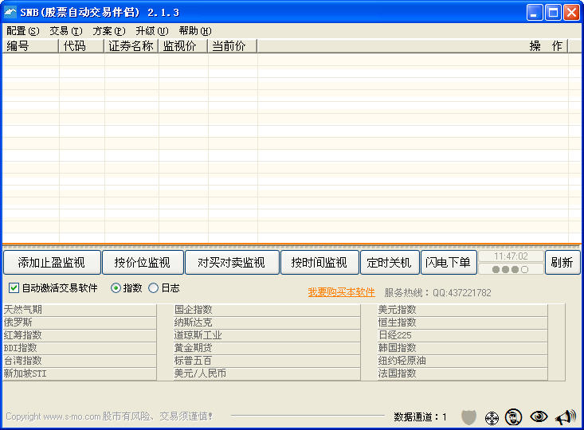Click the megaphone speaker icon
Viewport: 584px width, 430px height.
click(x=564, y=416)
